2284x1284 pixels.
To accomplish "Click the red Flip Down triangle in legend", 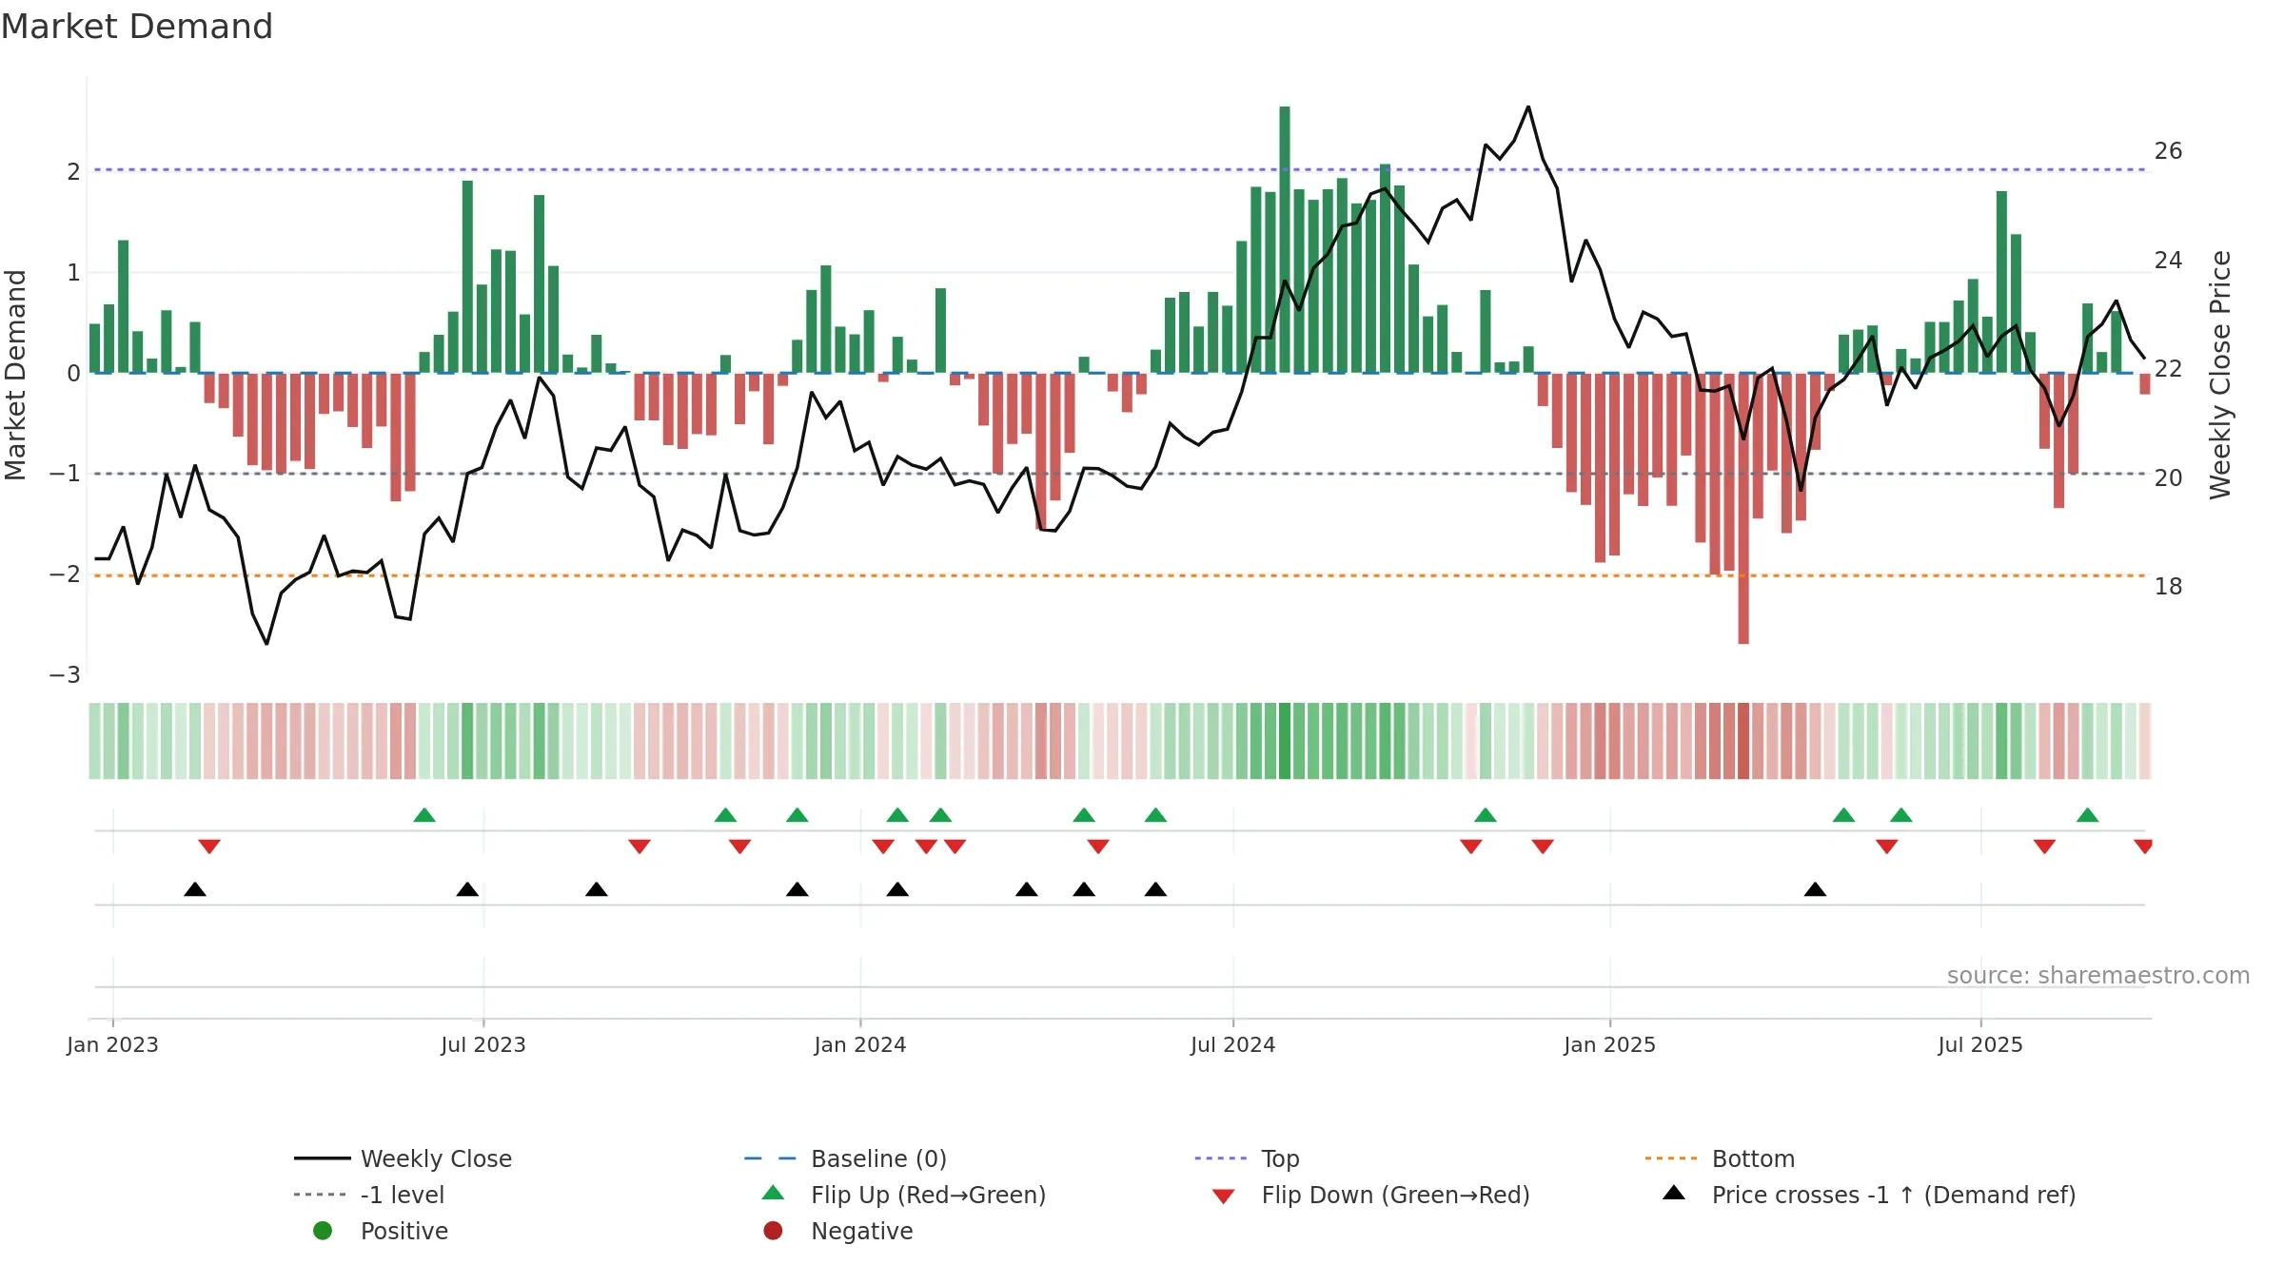I will 1224,1196.
